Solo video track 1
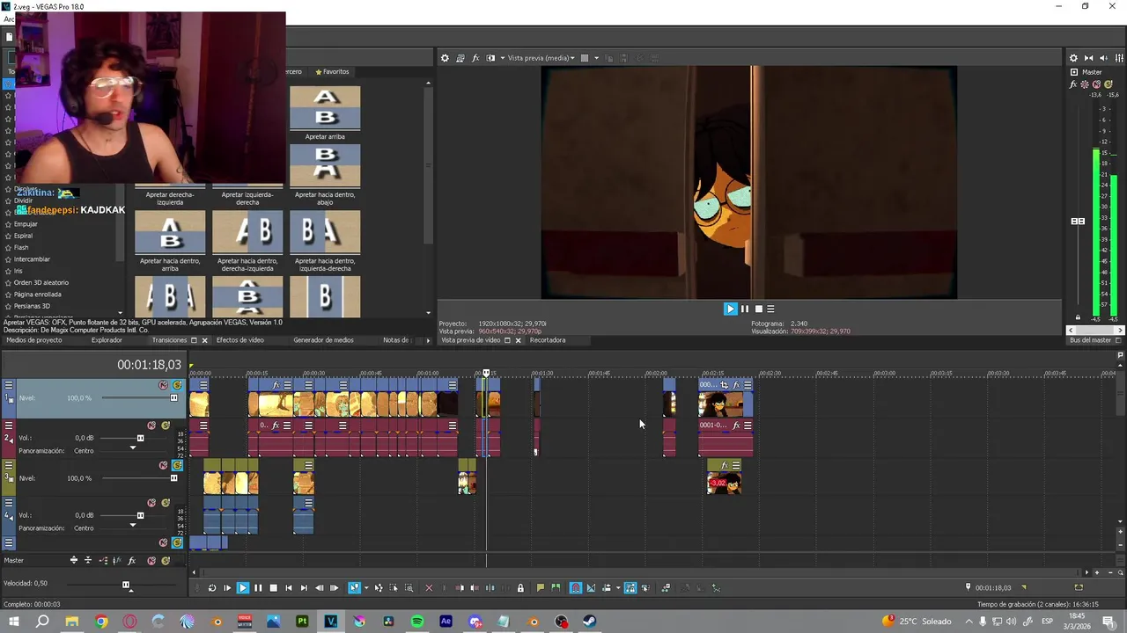The width and height of the screenshot is (1127, 633). pos(177,385)
